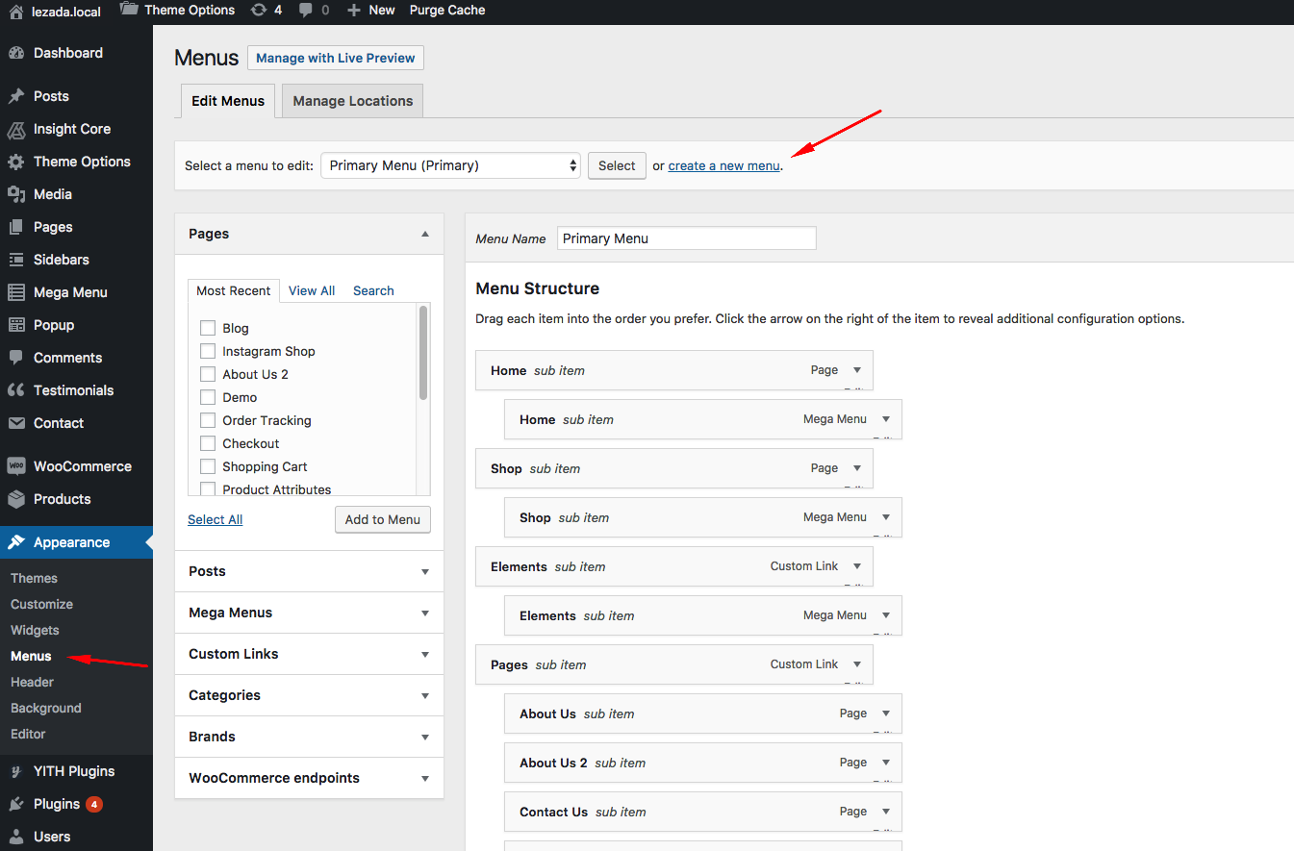Click the Menu Name text field
The height and width of the screenshot is (851, 1294).
click(x=686, y=238)
